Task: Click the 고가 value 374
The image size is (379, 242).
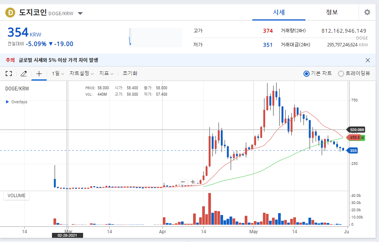Action: pos(268,31)
